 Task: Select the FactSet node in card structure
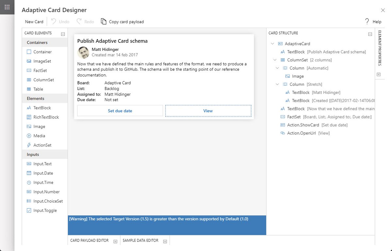tap(326, 117)
